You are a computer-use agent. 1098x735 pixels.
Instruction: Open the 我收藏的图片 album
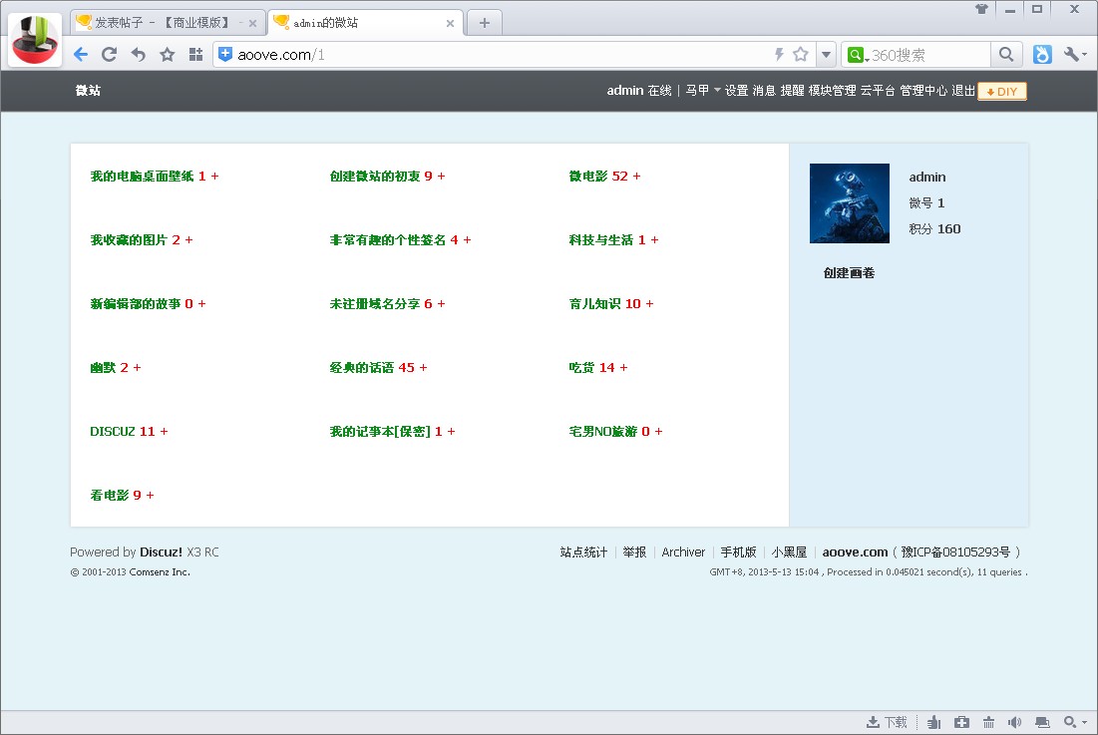coord(129,240)
